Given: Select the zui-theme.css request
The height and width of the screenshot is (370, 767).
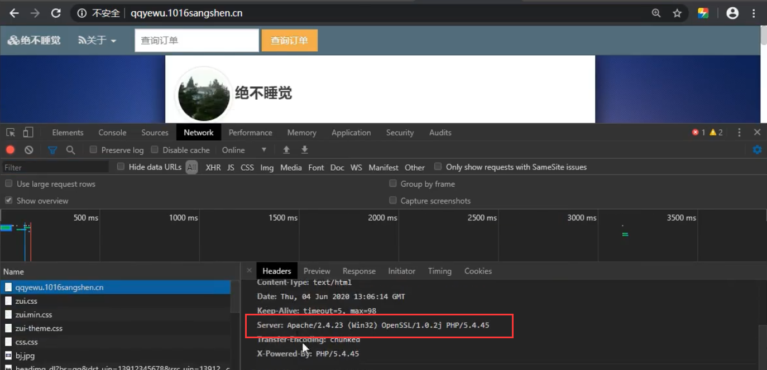Looking at the screenshot, I should (x=39, y=328).
